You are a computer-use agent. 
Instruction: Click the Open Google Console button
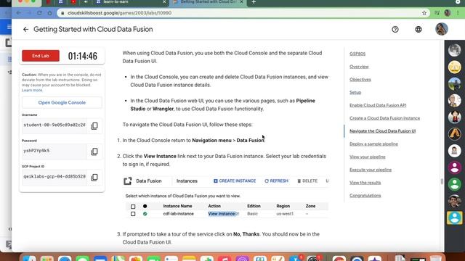point(62,102)
